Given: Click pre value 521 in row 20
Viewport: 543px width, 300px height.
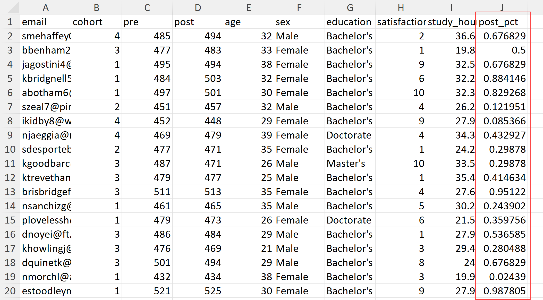Looking at the screenshot, I should pyautogui.click(x=147, y=291).
